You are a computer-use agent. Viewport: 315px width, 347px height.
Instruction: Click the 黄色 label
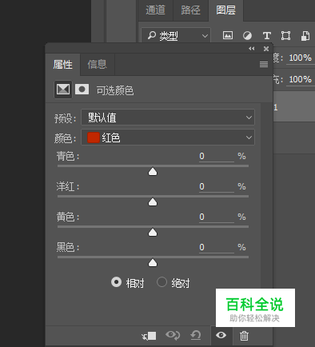[68, 217]
